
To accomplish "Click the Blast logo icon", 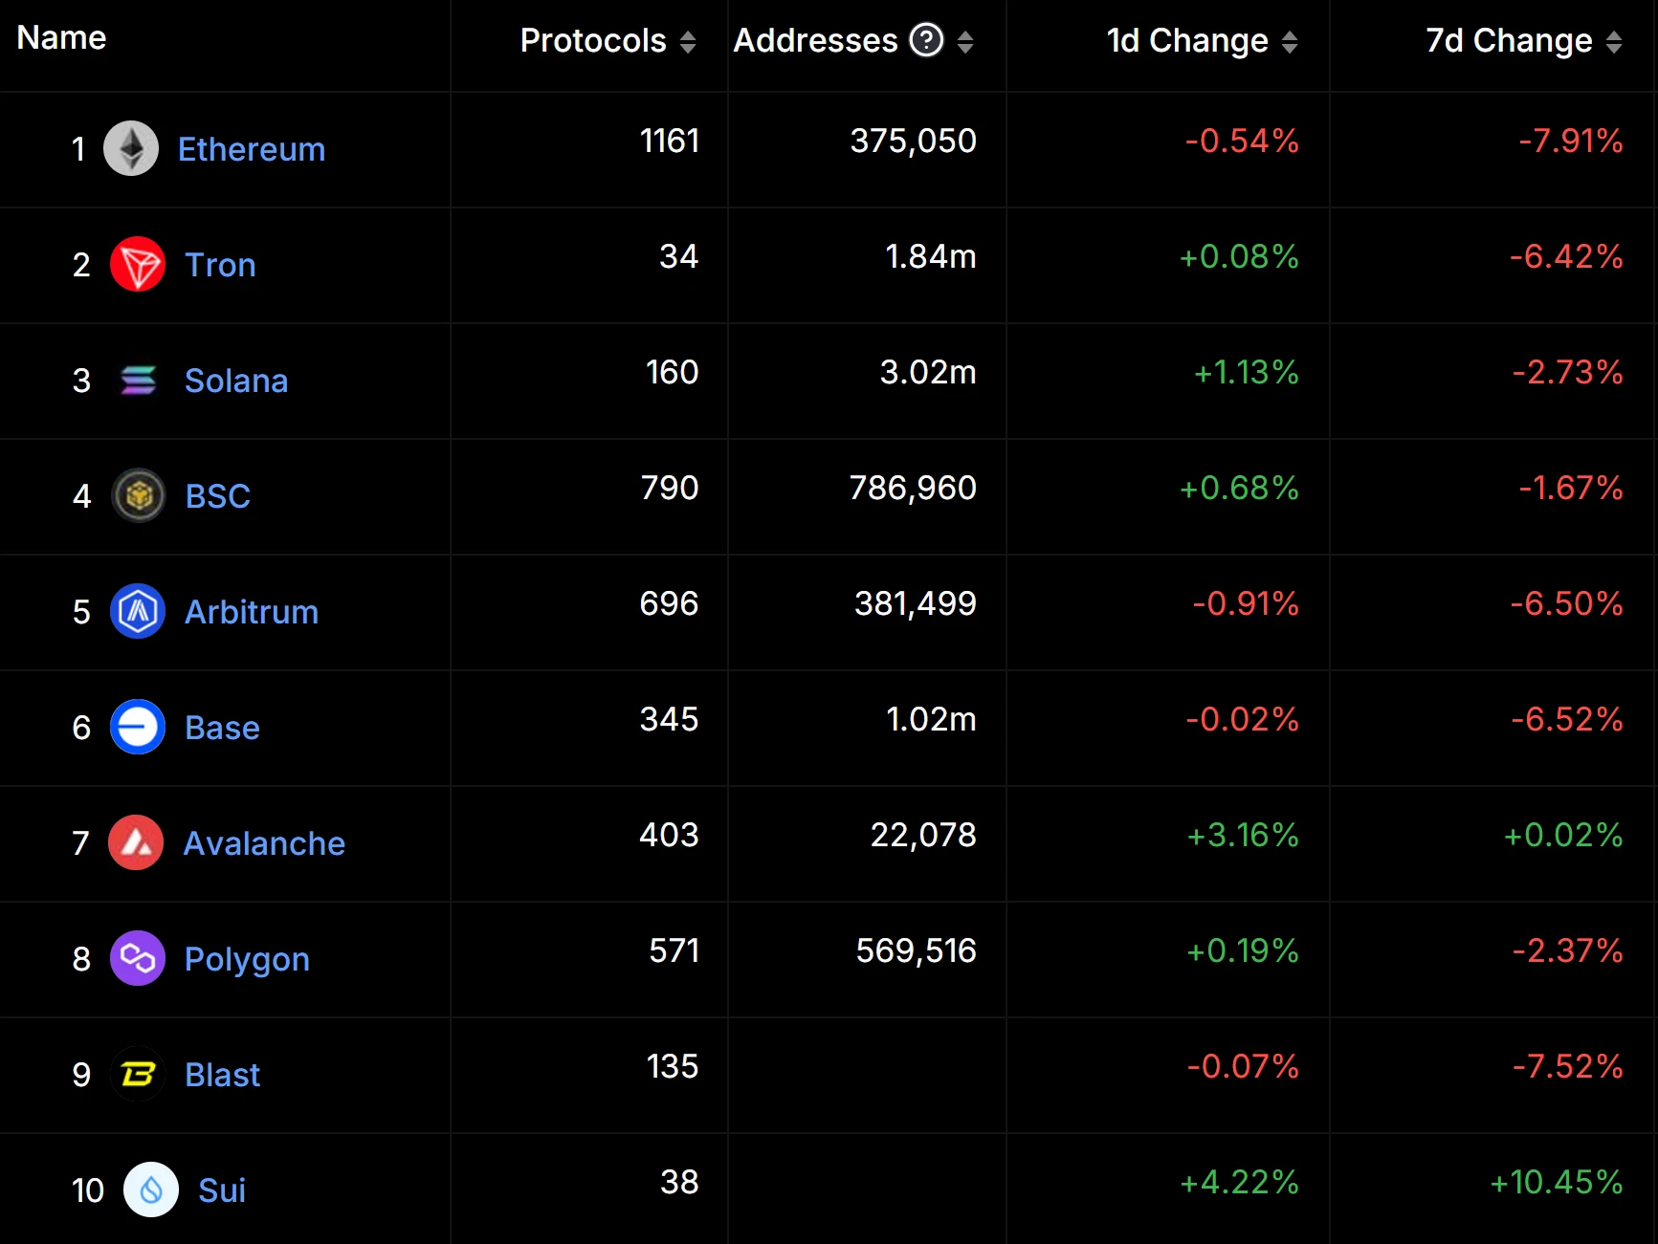I will tap(138, 1074).
